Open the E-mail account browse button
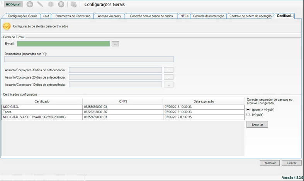The image size is (304, 181). (x=115, y=44)
